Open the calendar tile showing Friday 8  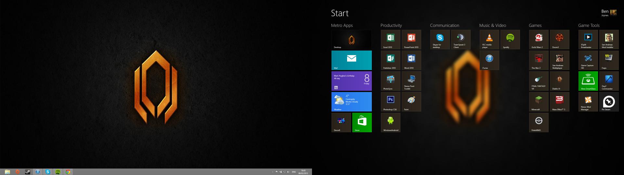(351, 81)
